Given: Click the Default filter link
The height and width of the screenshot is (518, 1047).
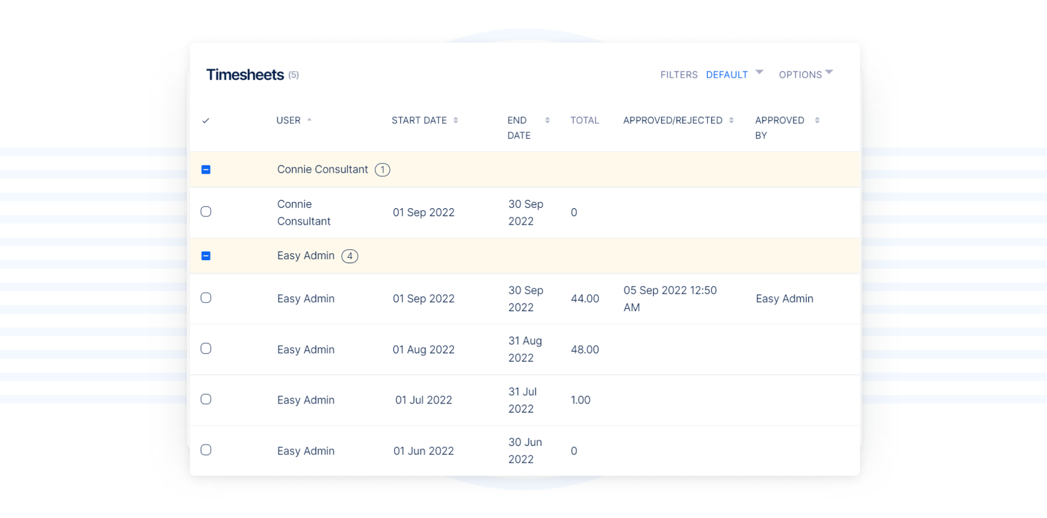Looking at the screenshot, I should coord(727,75).
